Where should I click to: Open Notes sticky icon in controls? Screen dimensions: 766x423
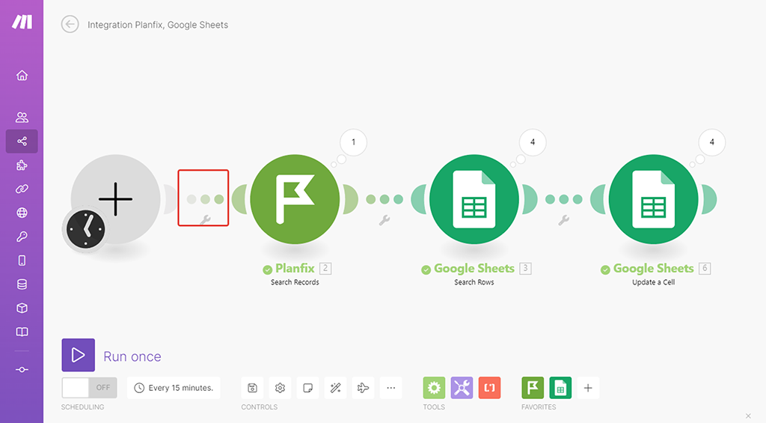(x=307, y=388)
